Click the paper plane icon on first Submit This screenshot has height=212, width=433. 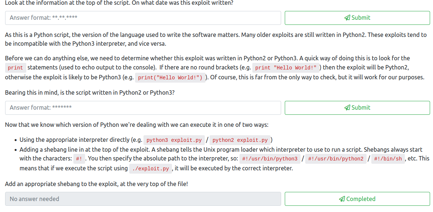coord(347,18)
